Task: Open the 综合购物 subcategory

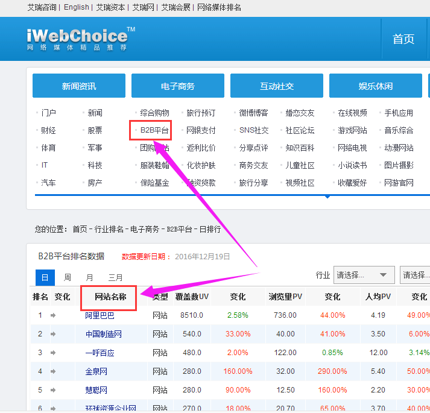Action: 154,113
